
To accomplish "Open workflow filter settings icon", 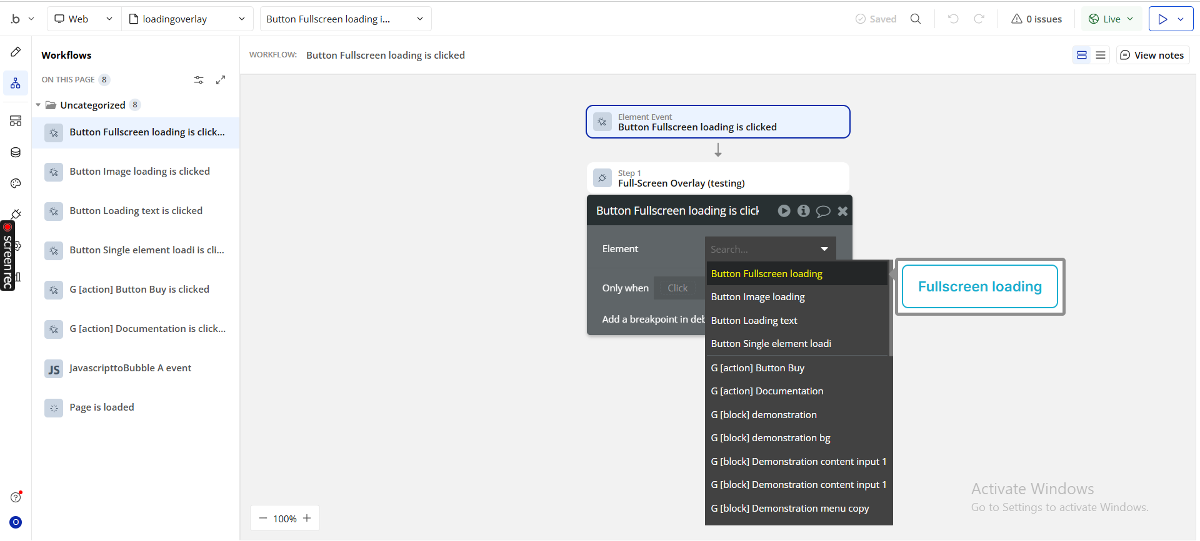I will pos(199,80).
